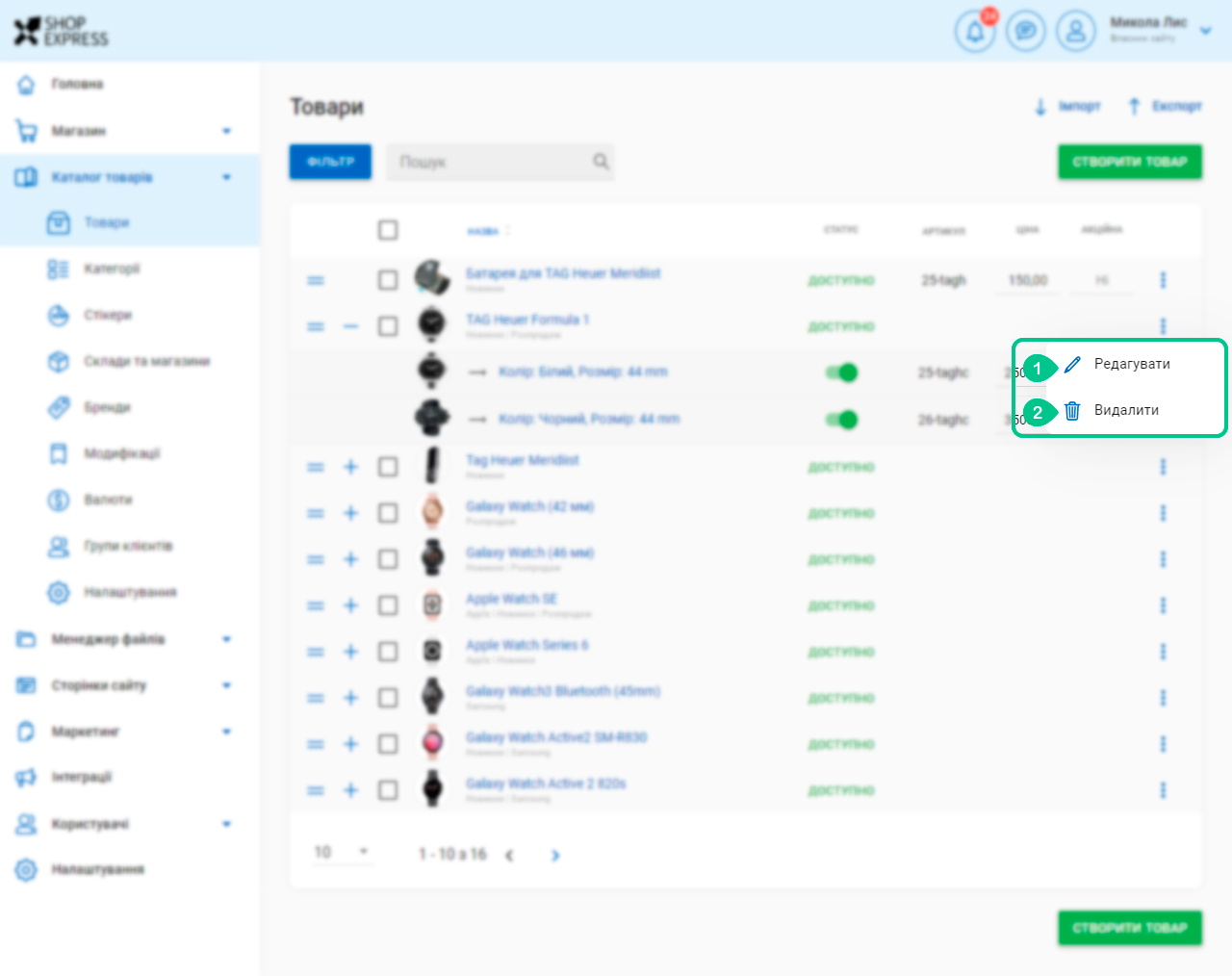Click the Імпорт link
The width and height of the screenshot is (1232, 976).
pos(1067,106)
